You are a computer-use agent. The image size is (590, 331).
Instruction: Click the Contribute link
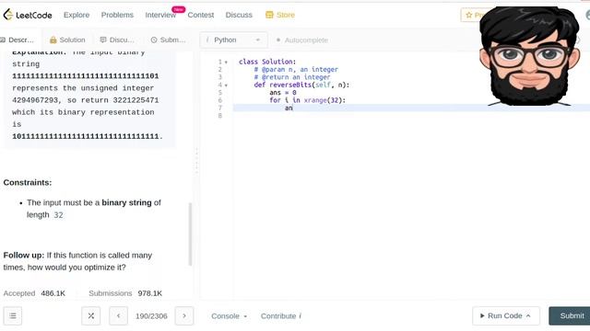click(x=281, y=316)
